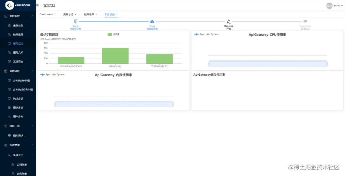
Task: Switch to the 链路追踪 tab
Action: coord(89,14)
